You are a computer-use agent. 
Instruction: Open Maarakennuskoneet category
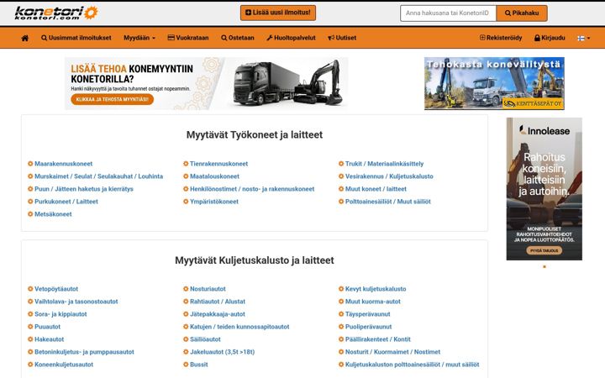click(63, 164)
